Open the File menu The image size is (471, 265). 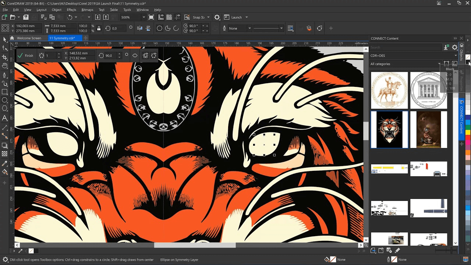point(5,10)
